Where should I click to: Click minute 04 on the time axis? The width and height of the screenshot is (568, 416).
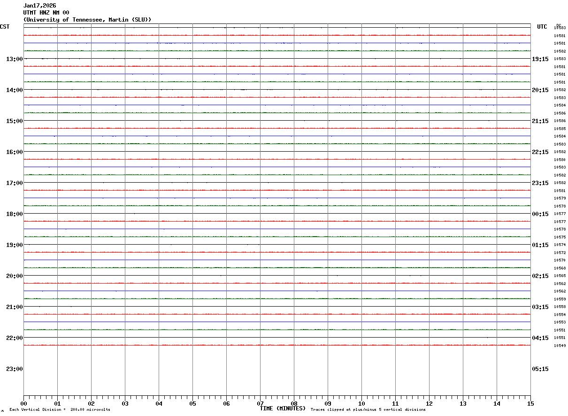click(159, 403)
